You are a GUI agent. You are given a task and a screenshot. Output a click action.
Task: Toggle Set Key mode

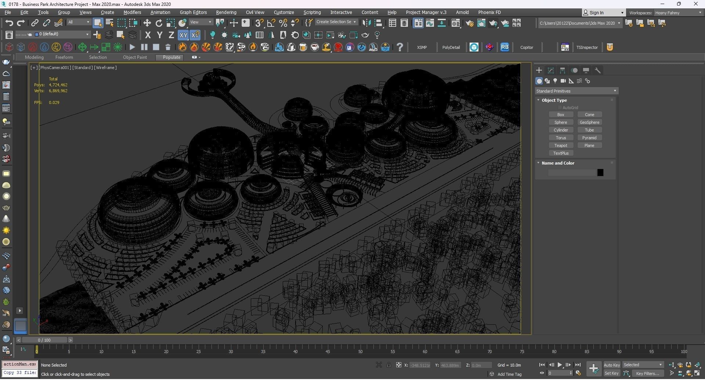pyautogui.click(x=611, y=373)
